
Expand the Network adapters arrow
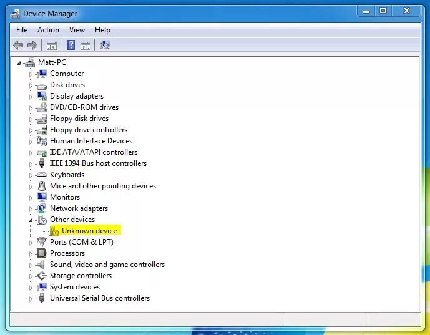pos(31,209)
